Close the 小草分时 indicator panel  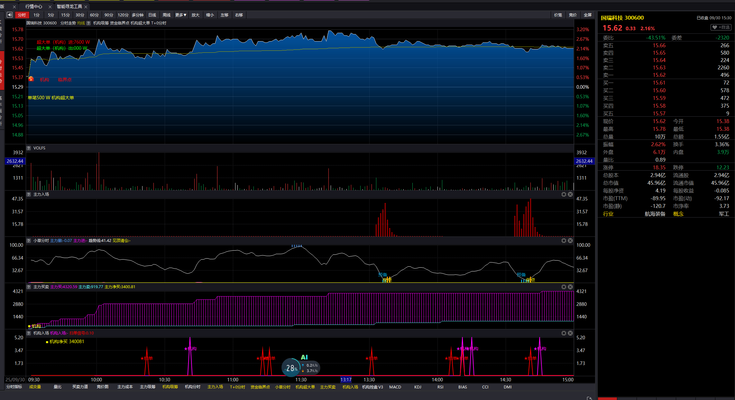pos(570,241)
